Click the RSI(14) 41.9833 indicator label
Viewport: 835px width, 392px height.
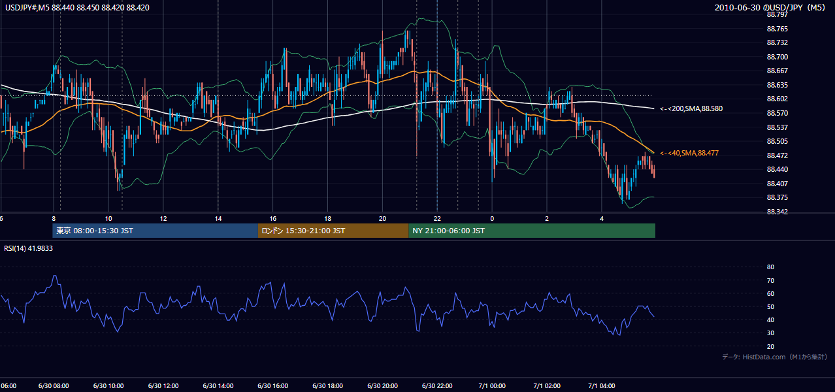(29, 248)
